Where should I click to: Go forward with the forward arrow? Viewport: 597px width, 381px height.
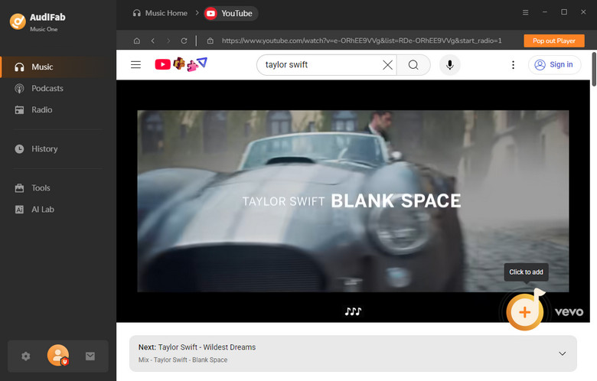168,41
